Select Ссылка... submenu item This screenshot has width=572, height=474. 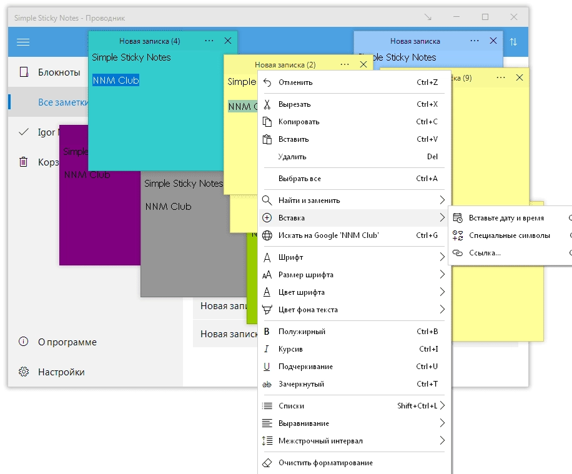pos(510,253)
